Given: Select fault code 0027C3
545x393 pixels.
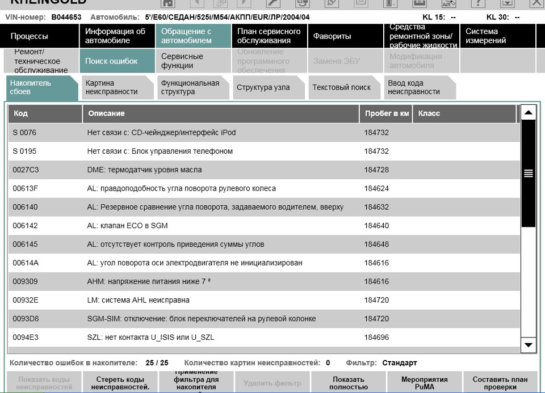Looking at the screenshot, I should coord(26,170).
